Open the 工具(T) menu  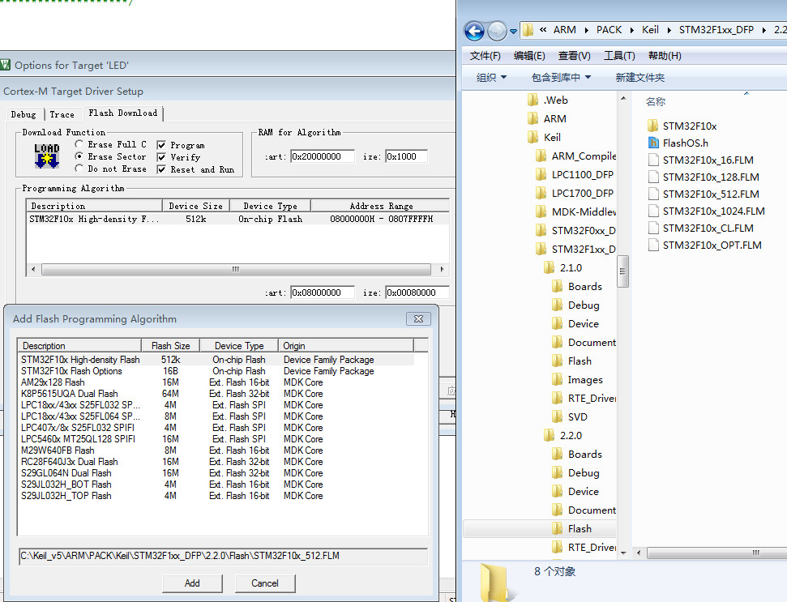[619, 56]
